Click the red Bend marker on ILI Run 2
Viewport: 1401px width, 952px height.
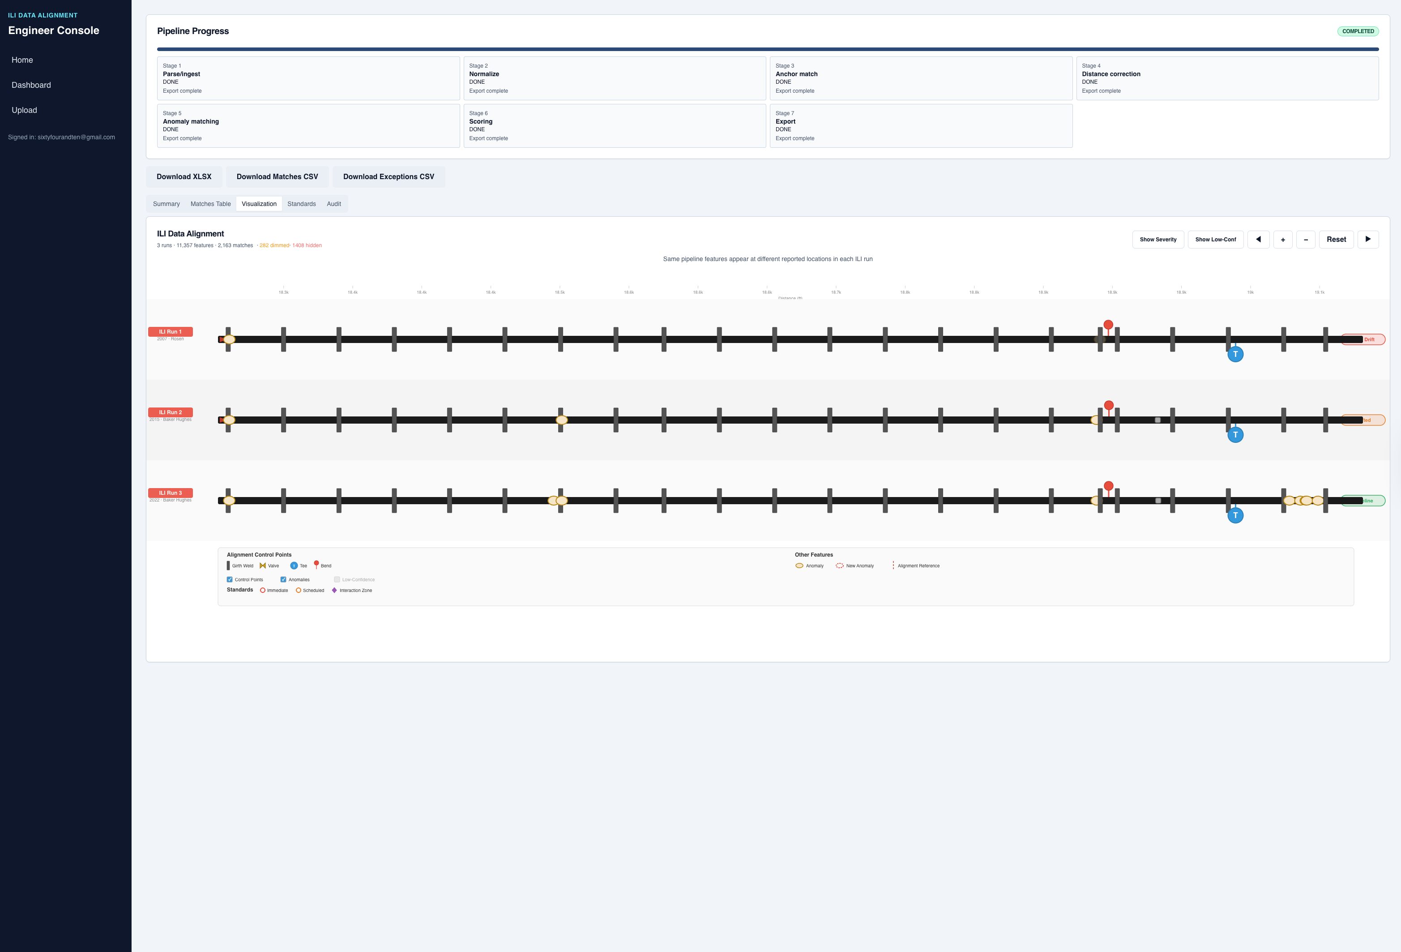[1109, 405]
